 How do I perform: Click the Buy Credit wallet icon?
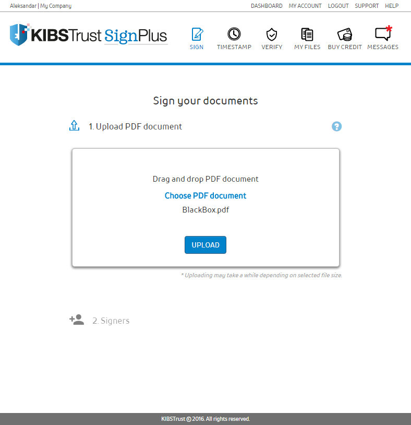(344, 34)
